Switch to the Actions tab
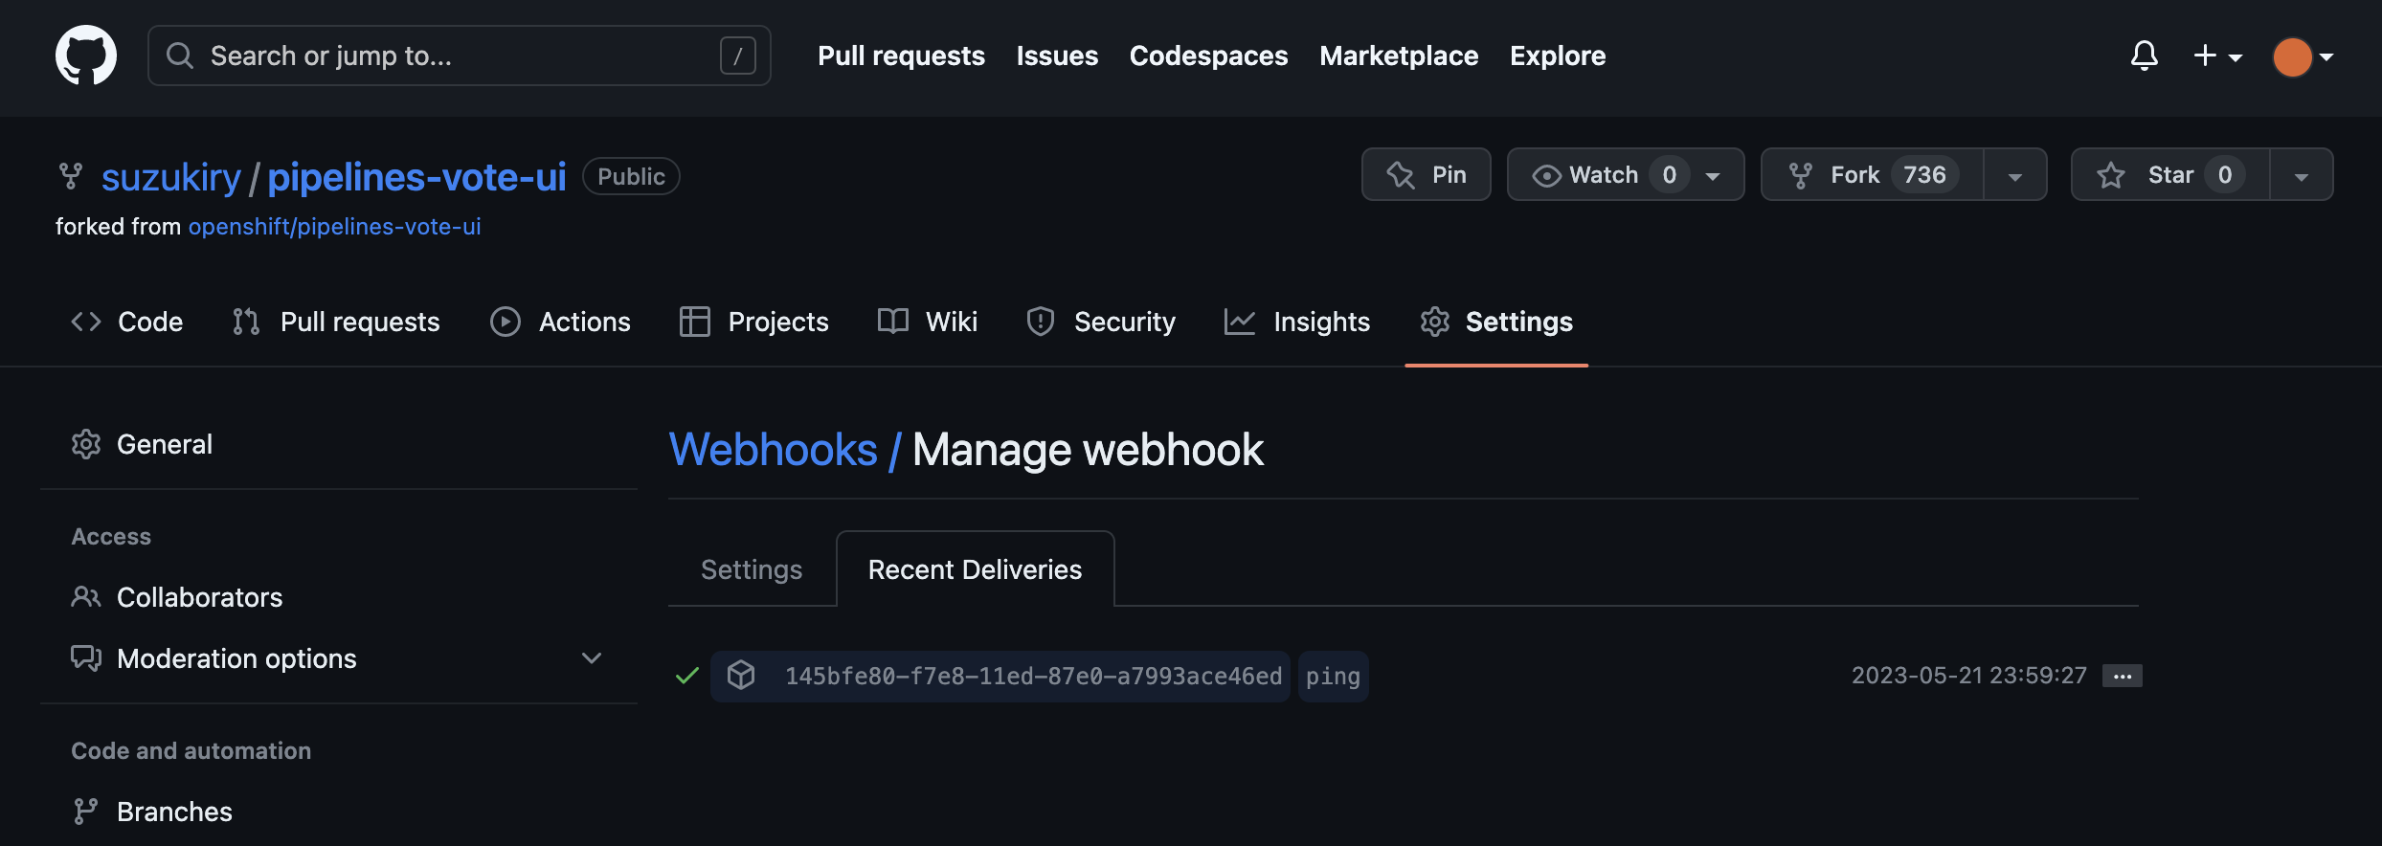2382x846 pixels. pyautogui.click(x=560, y=322)
